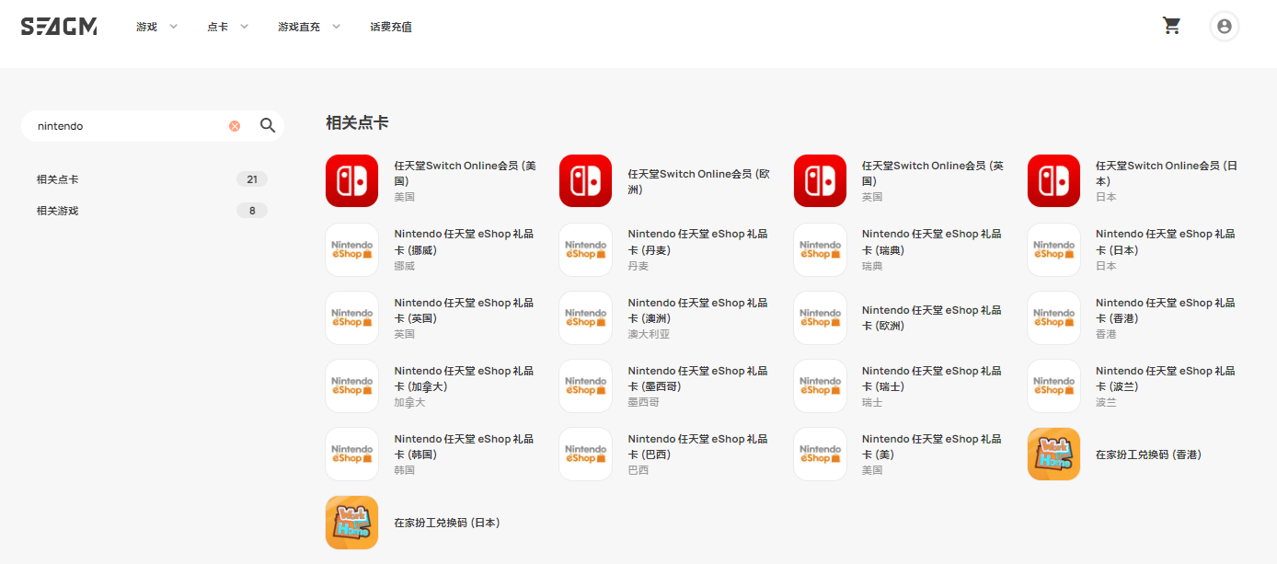This screenshot has height=564, width=1277.
Task: Go to the SEAGM home logo
Action: (59, 27)
